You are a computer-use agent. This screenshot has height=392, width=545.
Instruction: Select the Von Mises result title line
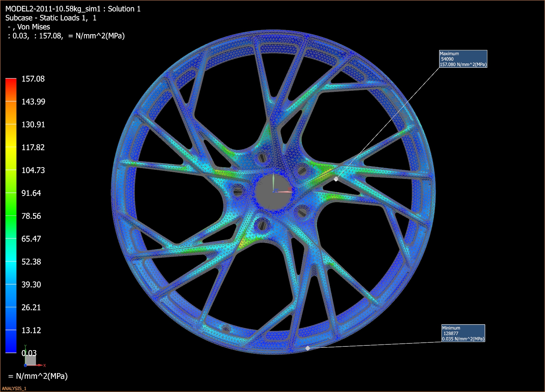click(x=29, y=27)
